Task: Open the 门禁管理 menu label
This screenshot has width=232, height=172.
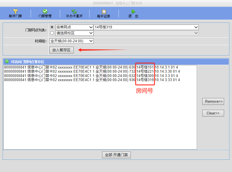Action: (45, 16)
